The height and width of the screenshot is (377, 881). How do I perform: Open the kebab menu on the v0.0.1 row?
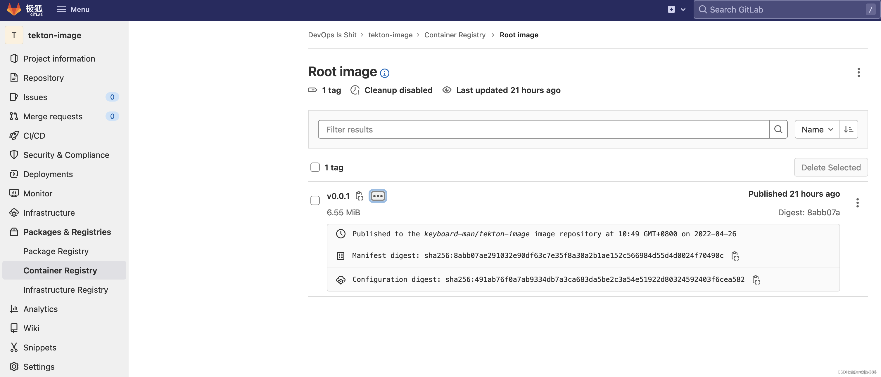(858, 203)
